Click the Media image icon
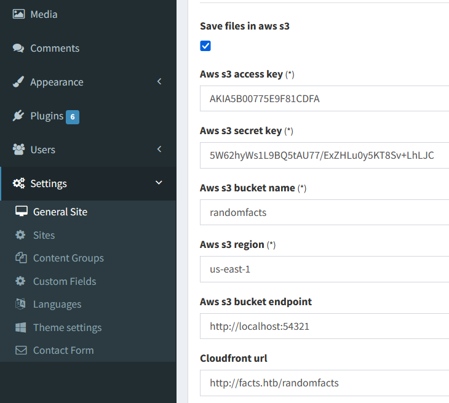This screenshot has height=403, width=449. [18, 14]
